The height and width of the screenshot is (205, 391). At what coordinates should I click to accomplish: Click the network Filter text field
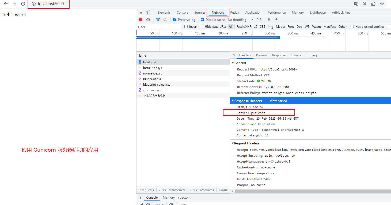coord(159,27)
